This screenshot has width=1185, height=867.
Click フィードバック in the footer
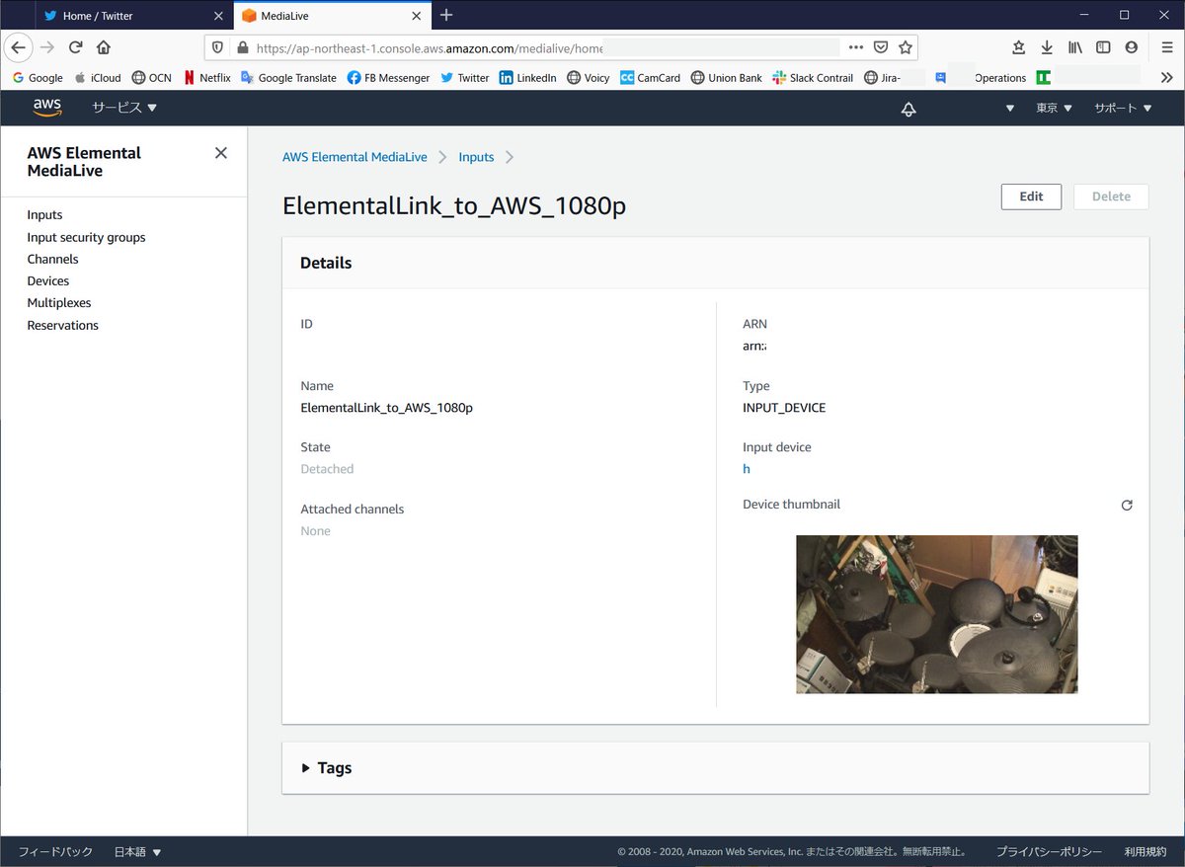tap(55, 851)
